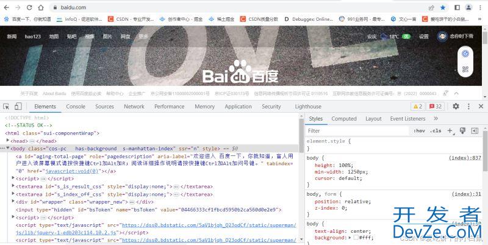Click the QR code icon on Baidu page
Image resolution: width=488 pixels, height=245 pixels.
tap(465, 69)
